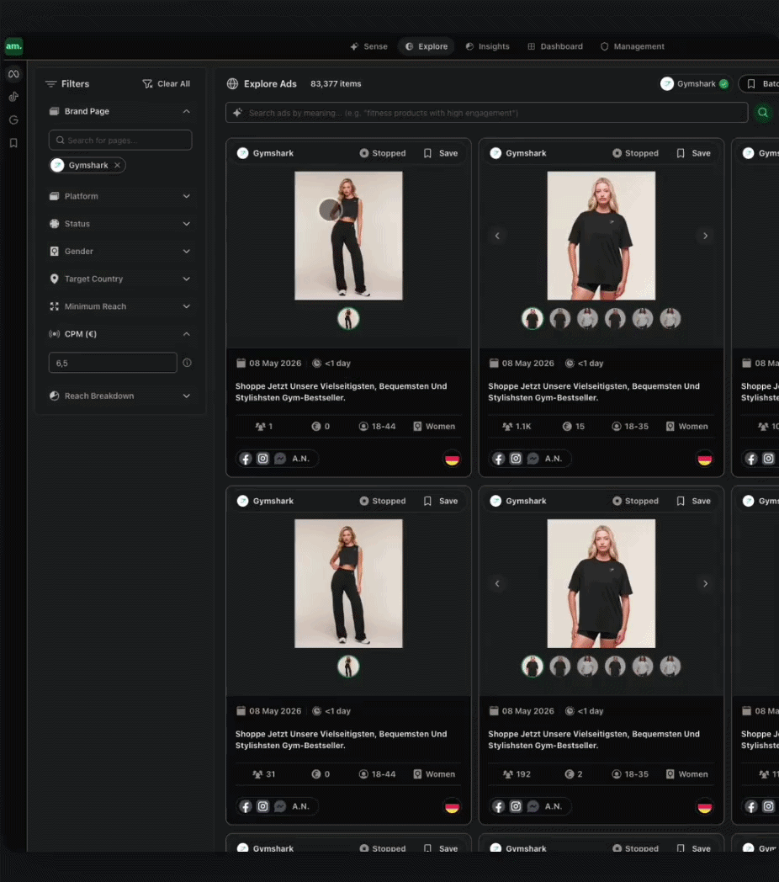Go to previous image in 1.1K reach ad
This screenshot has width=779, height=882.
click(497, 236)
